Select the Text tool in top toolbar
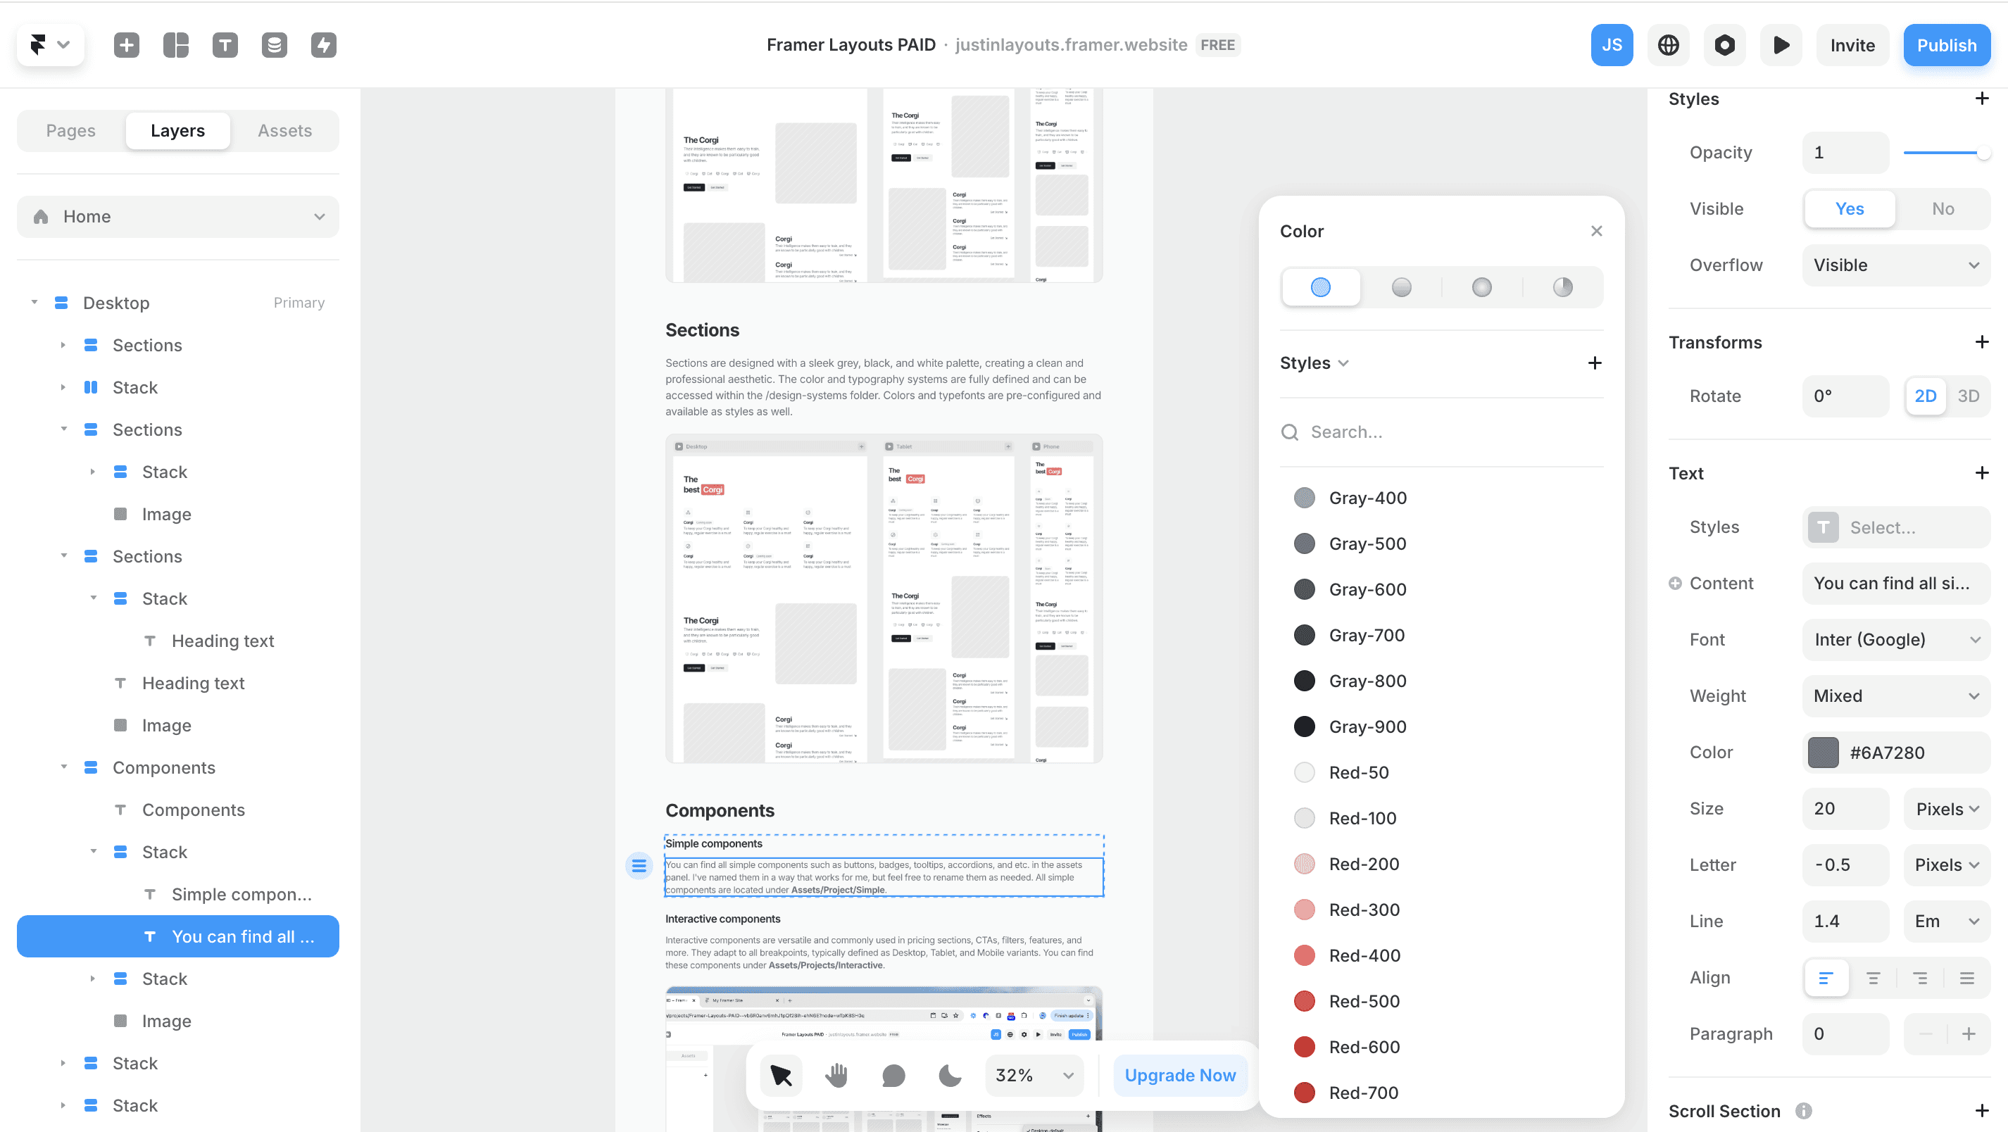2008x1132 pixels. [225, 45]
